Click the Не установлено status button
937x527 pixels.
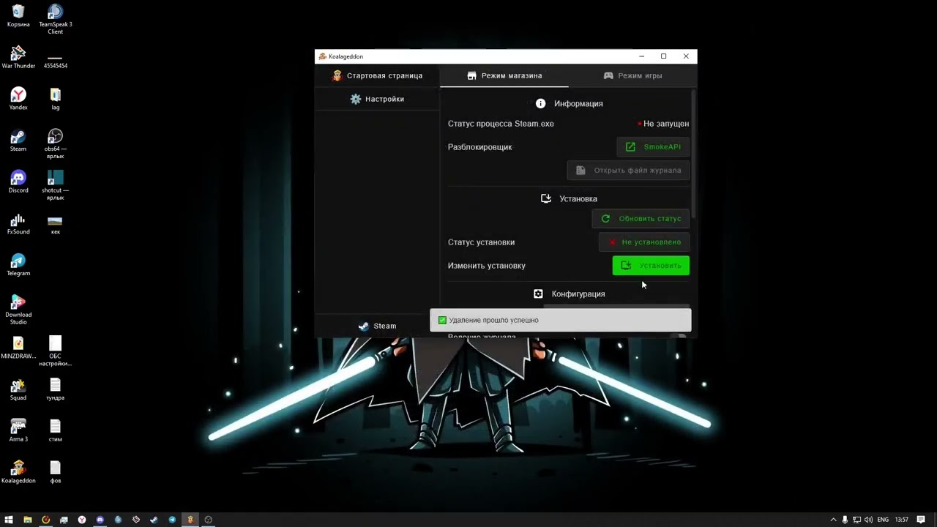(644, 242)
